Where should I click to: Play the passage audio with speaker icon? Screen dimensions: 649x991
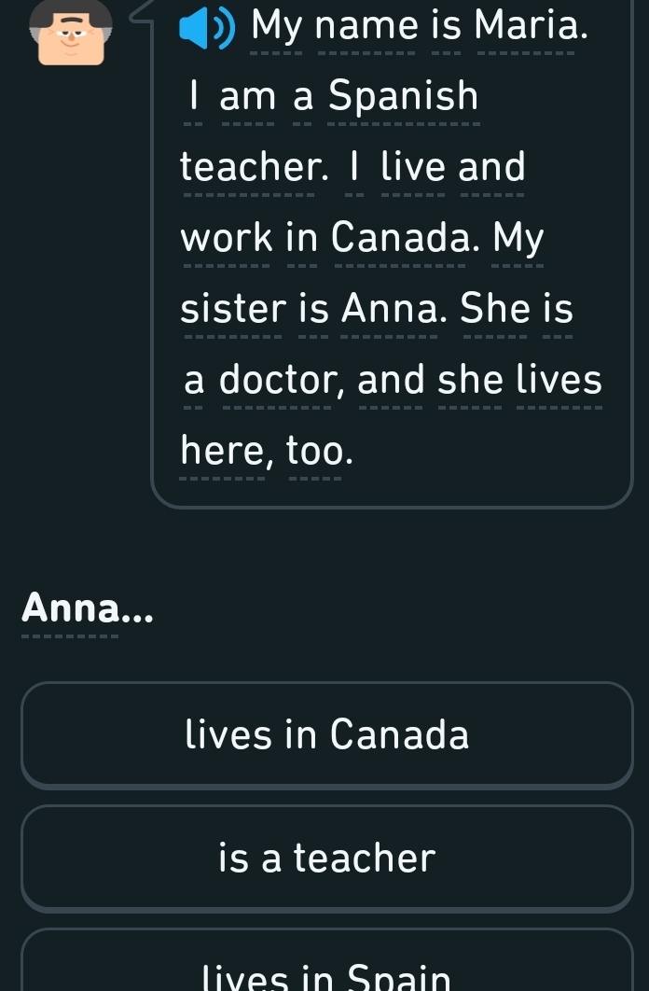(x=207, y=28)
